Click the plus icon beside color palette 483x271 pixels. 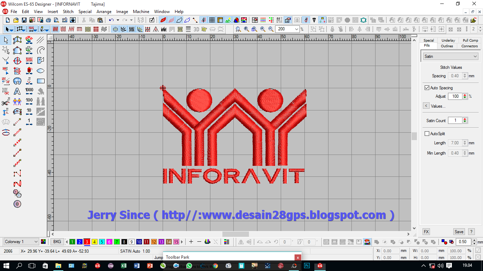[x=191, y=242]
